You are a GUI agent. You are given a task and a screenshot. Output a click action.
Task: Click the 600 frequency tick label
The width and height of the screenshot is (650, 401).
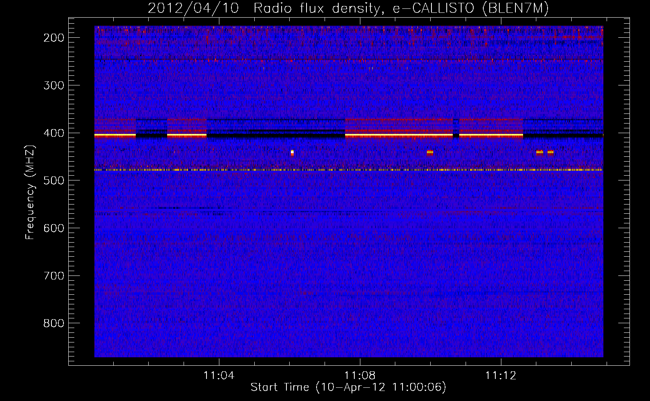pyautogui.click(x=53, y=228)
